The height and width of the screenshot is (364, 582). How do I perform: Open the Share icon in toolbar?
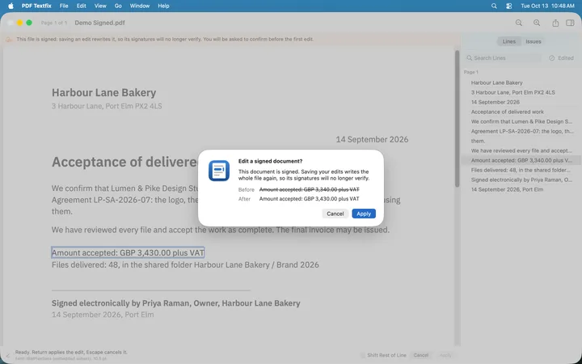pyautogui.click(x=555, y=23)
